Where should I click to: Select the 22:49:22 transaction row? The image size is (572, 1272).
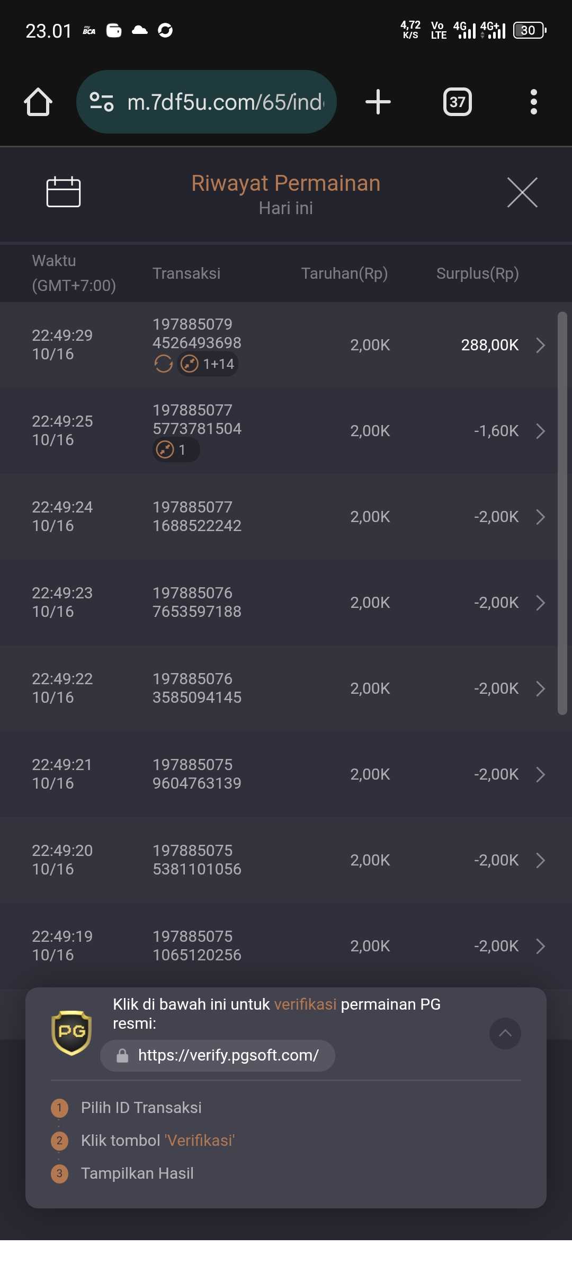[286, 688]
